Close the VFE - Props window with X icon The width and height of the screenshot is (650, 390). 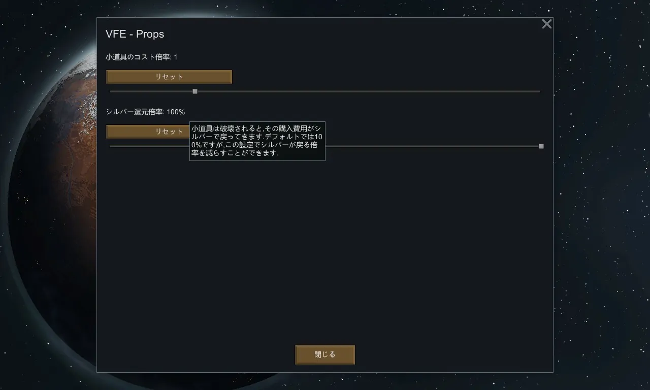click(x=546, y=24)
